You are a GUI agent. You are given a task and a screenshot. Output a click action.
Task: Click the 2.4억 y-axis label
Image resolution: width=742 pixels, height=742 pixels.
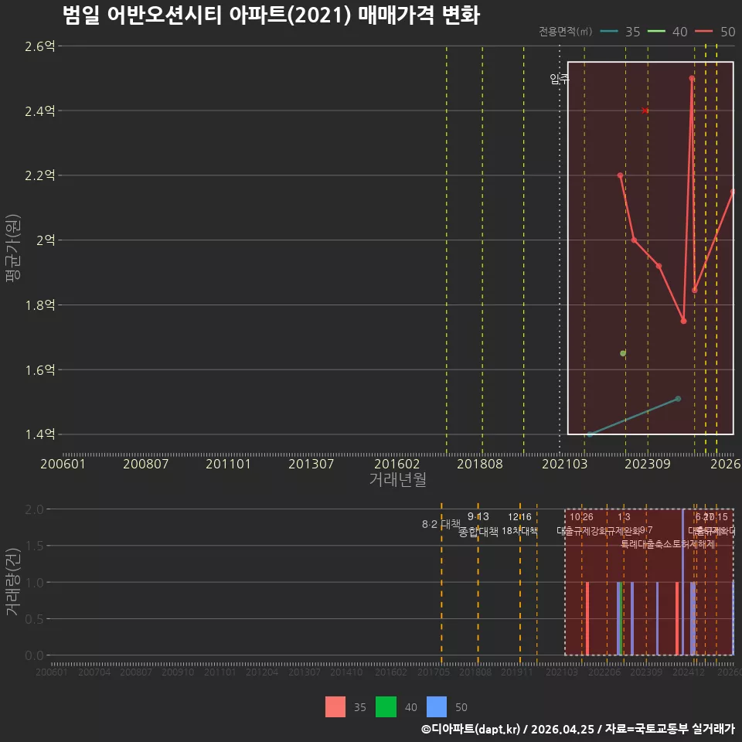coord(40,111)
